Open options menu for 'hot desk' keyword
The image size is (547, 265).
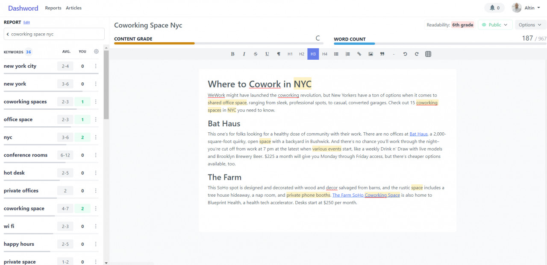(96, 173)
